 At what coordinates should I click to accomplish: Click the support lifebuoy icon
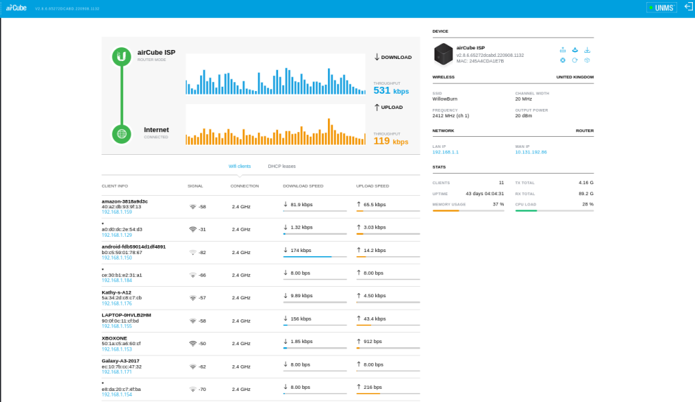point(562,60)
